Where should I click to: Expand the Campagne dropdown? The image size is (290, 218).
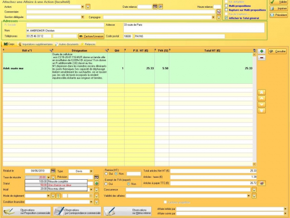tap(213, 17)
